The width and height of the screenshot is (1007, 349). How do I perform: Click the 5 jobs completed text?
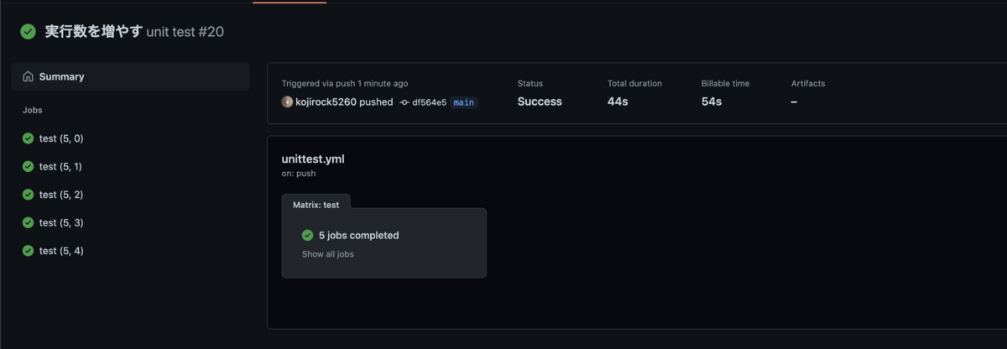pyautogui.click(x=359, y=236)
